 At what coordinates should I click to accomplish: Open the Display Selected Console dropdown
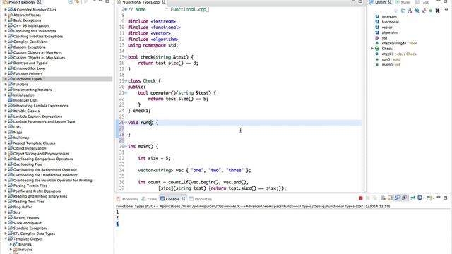pyautogui.click(x=424, y=198)
